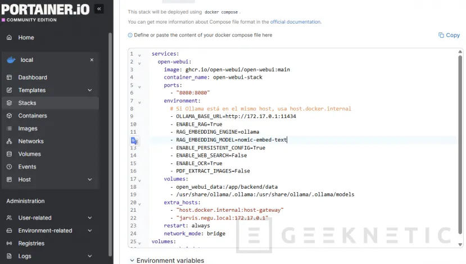This screenshot has height=264, width=466.
Task: Open the Home menu item
Action: coord(26,38)
